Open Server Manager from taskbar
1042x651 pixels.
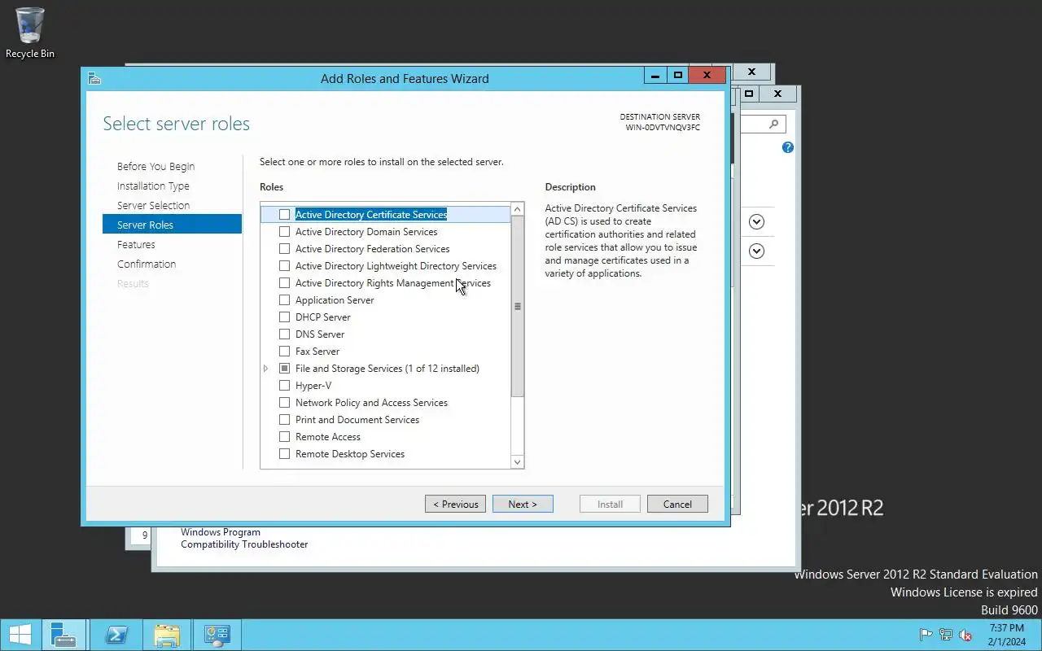point(63,635)
